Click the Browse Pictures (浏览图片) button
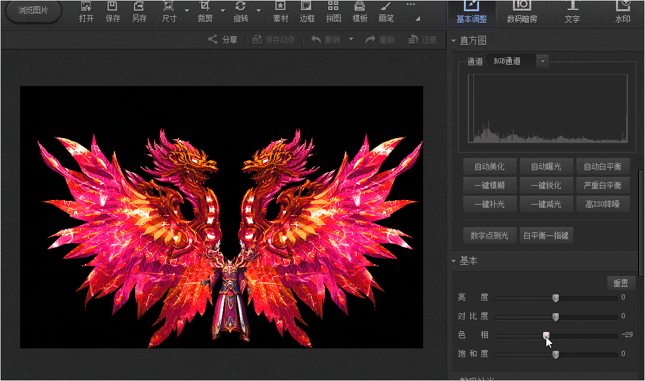Screen dimensions: 645x381 click(x=33, y=11)
